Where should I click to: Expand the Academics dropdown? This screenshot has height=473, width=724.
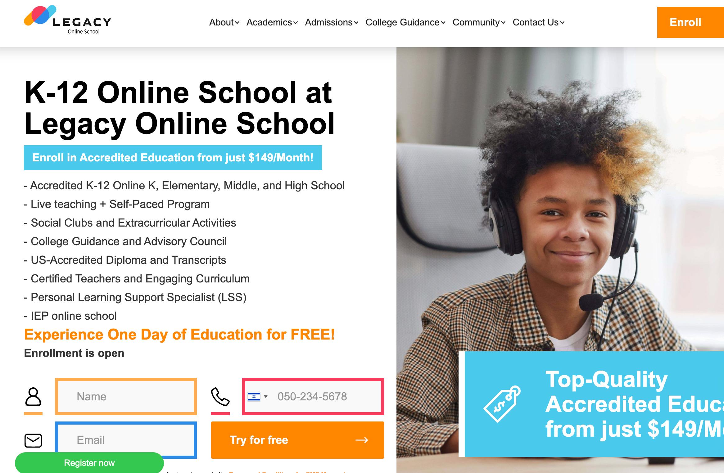tap(272, 22)
